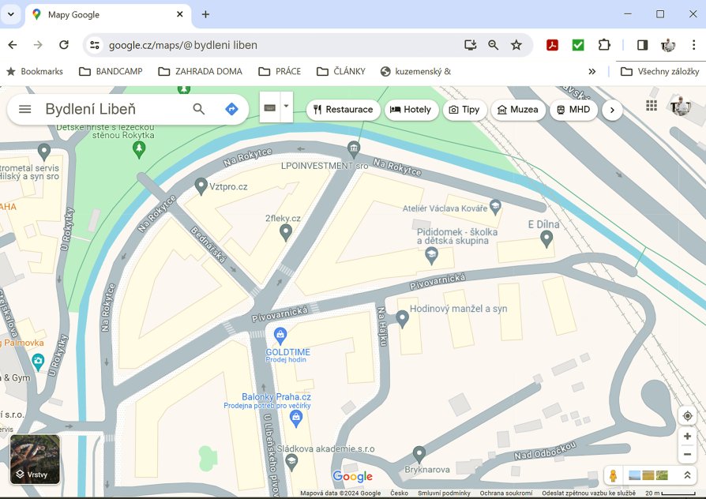This screenshot has width=706, height=499.
Task: Open the Chrome three-dot menu
Action: pyautogui.click(x=693, y=44)
